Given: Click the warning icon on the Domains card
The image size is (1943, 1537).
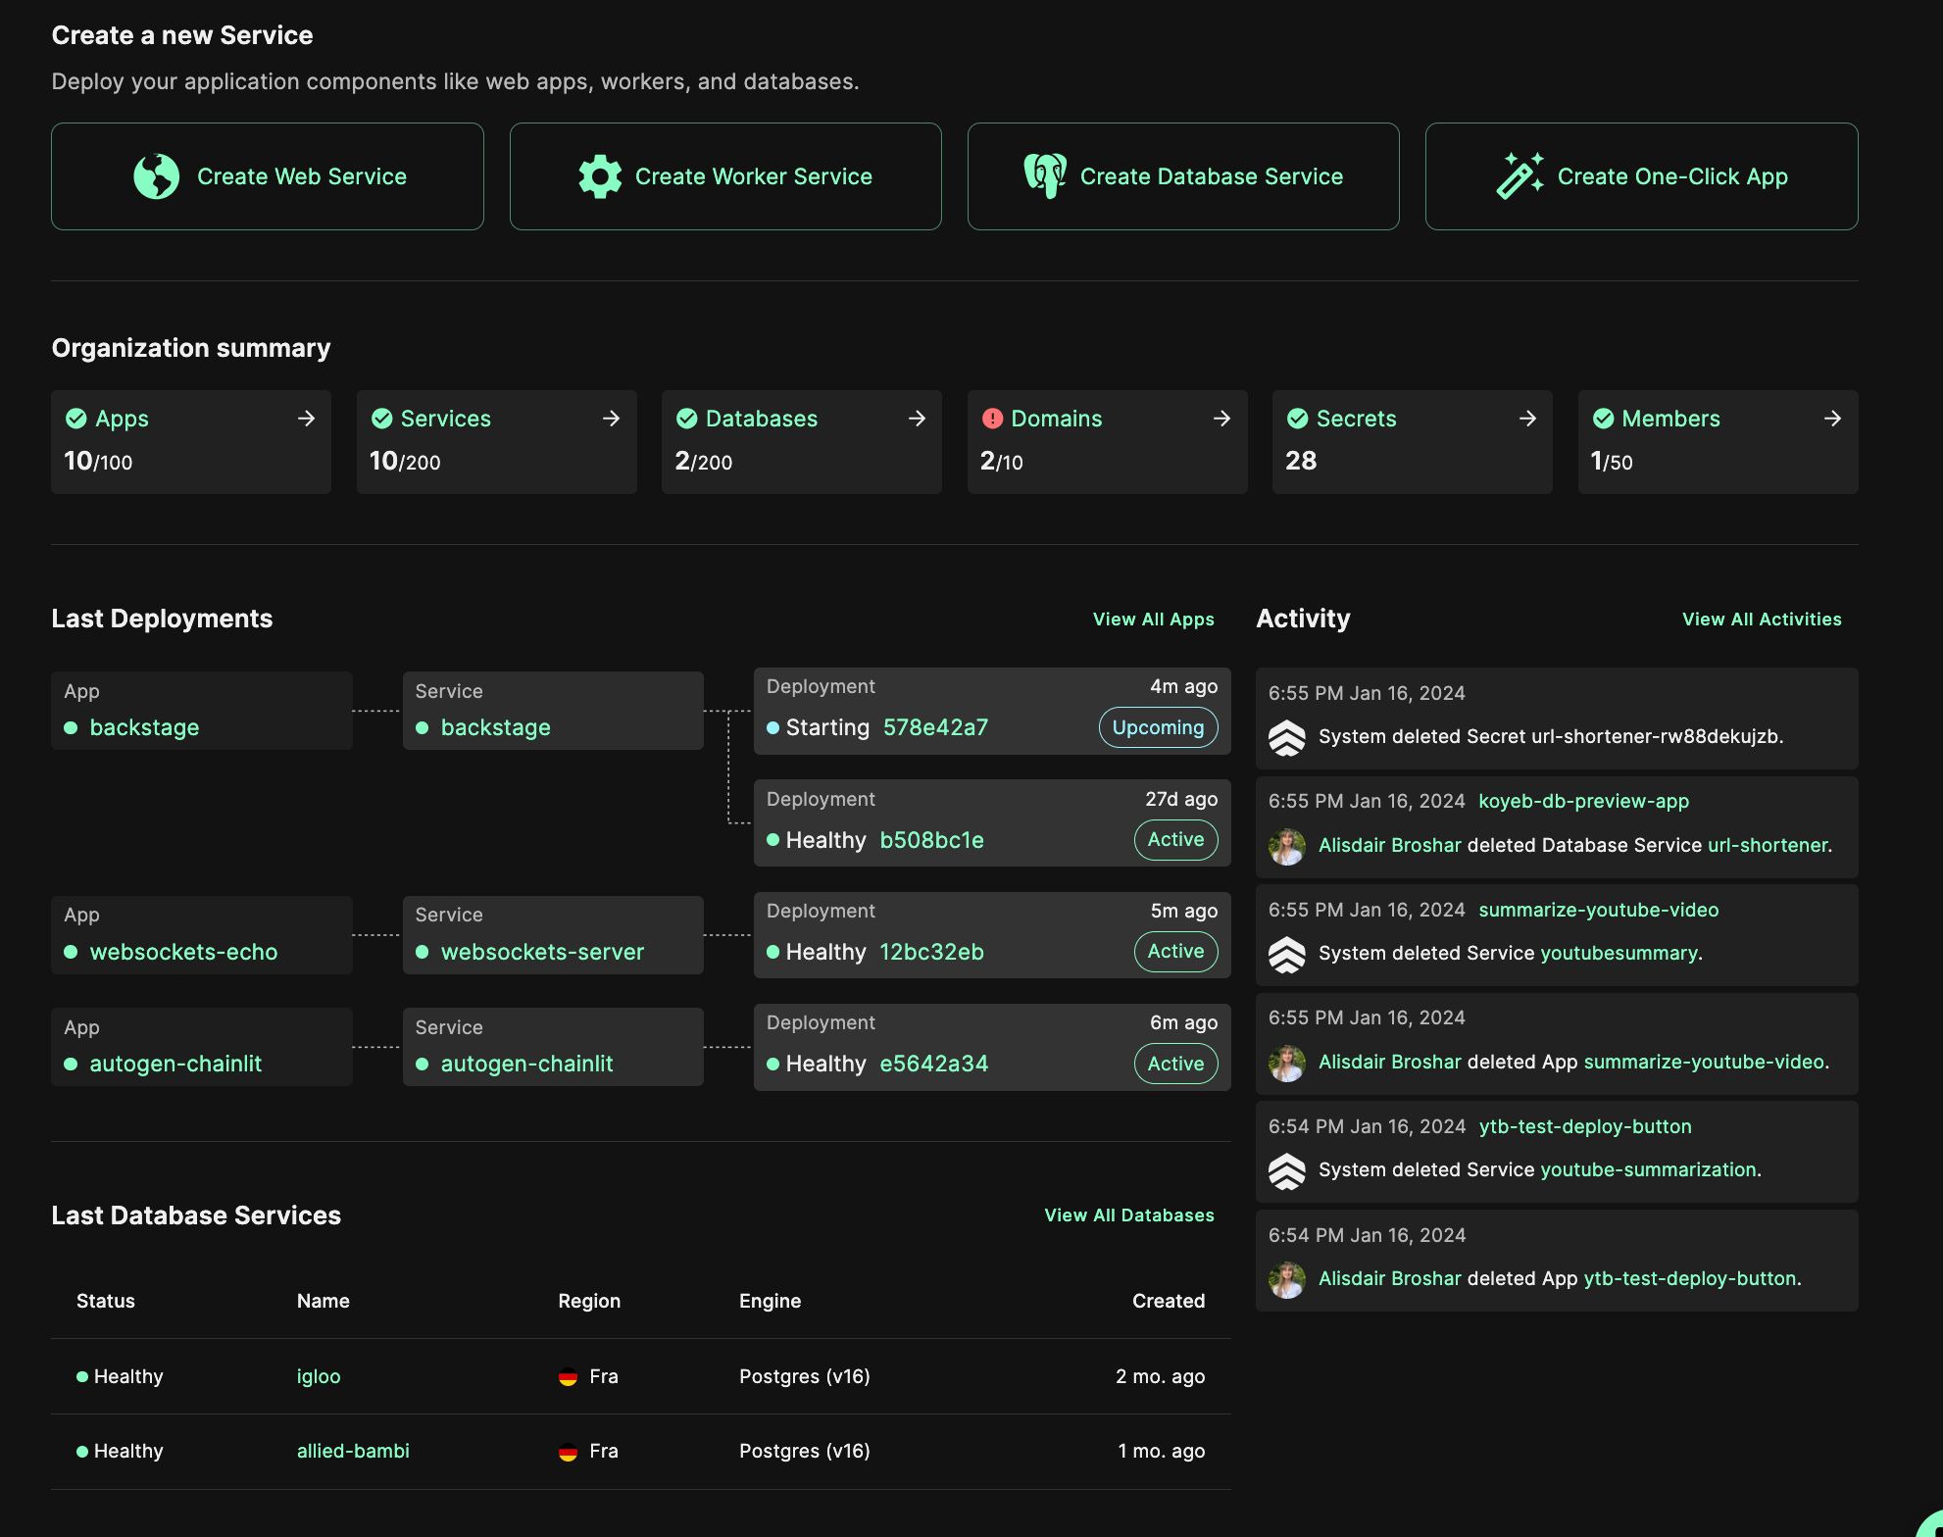Looking at the screenshot, I should click(991, 418).
